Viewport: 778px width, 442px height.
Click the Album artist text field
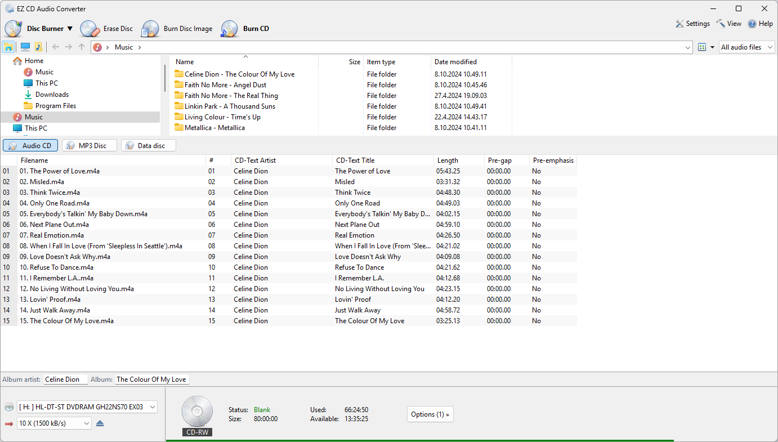65,380
